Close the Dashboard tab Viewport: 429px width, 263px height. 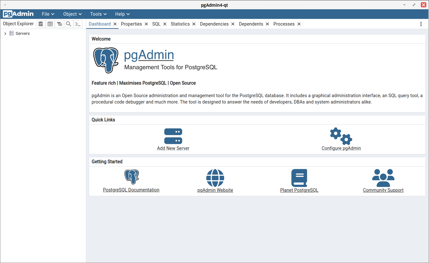(115, 24)
